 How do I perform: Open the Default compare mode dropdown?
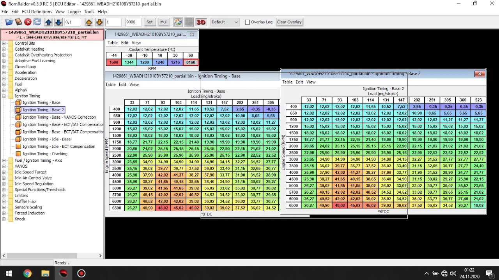[225, 22]
